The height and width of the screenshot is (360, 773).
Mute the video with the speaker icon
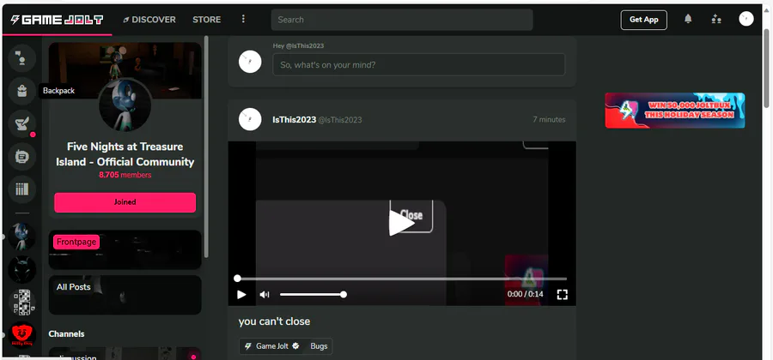click(265, 295)
